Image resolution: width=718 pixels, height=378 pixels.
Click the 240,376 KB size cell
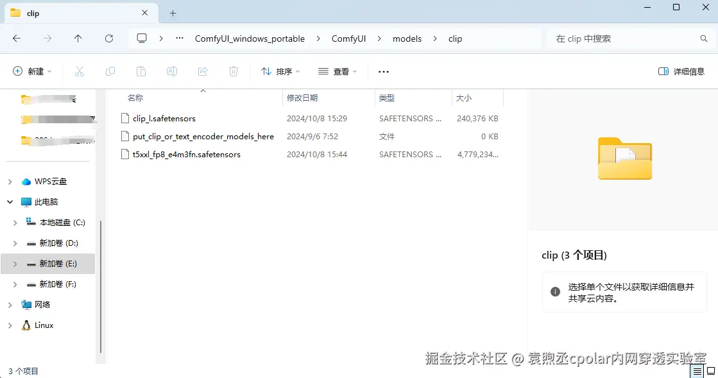[477, 118]
